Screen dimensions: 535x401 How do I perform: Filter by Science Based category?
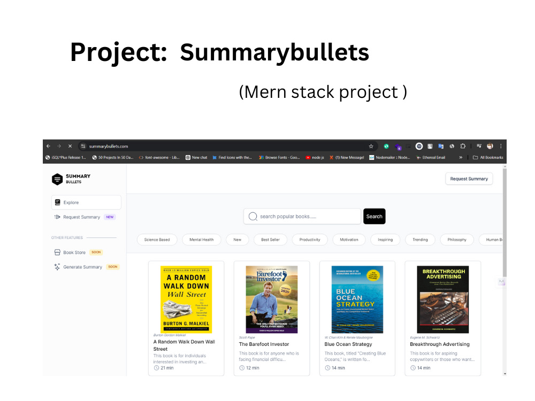pos(157,240)
